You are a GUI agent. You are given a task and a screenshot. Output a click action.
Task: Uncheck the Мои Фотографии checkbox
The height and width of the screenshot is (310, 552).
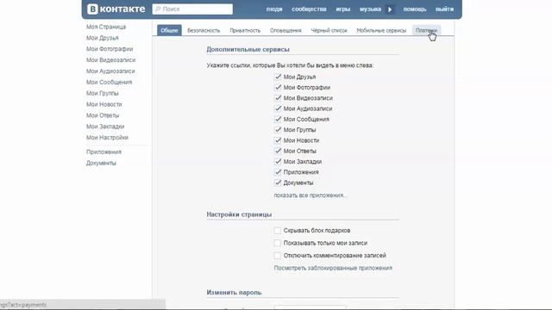tap(278, 87)
